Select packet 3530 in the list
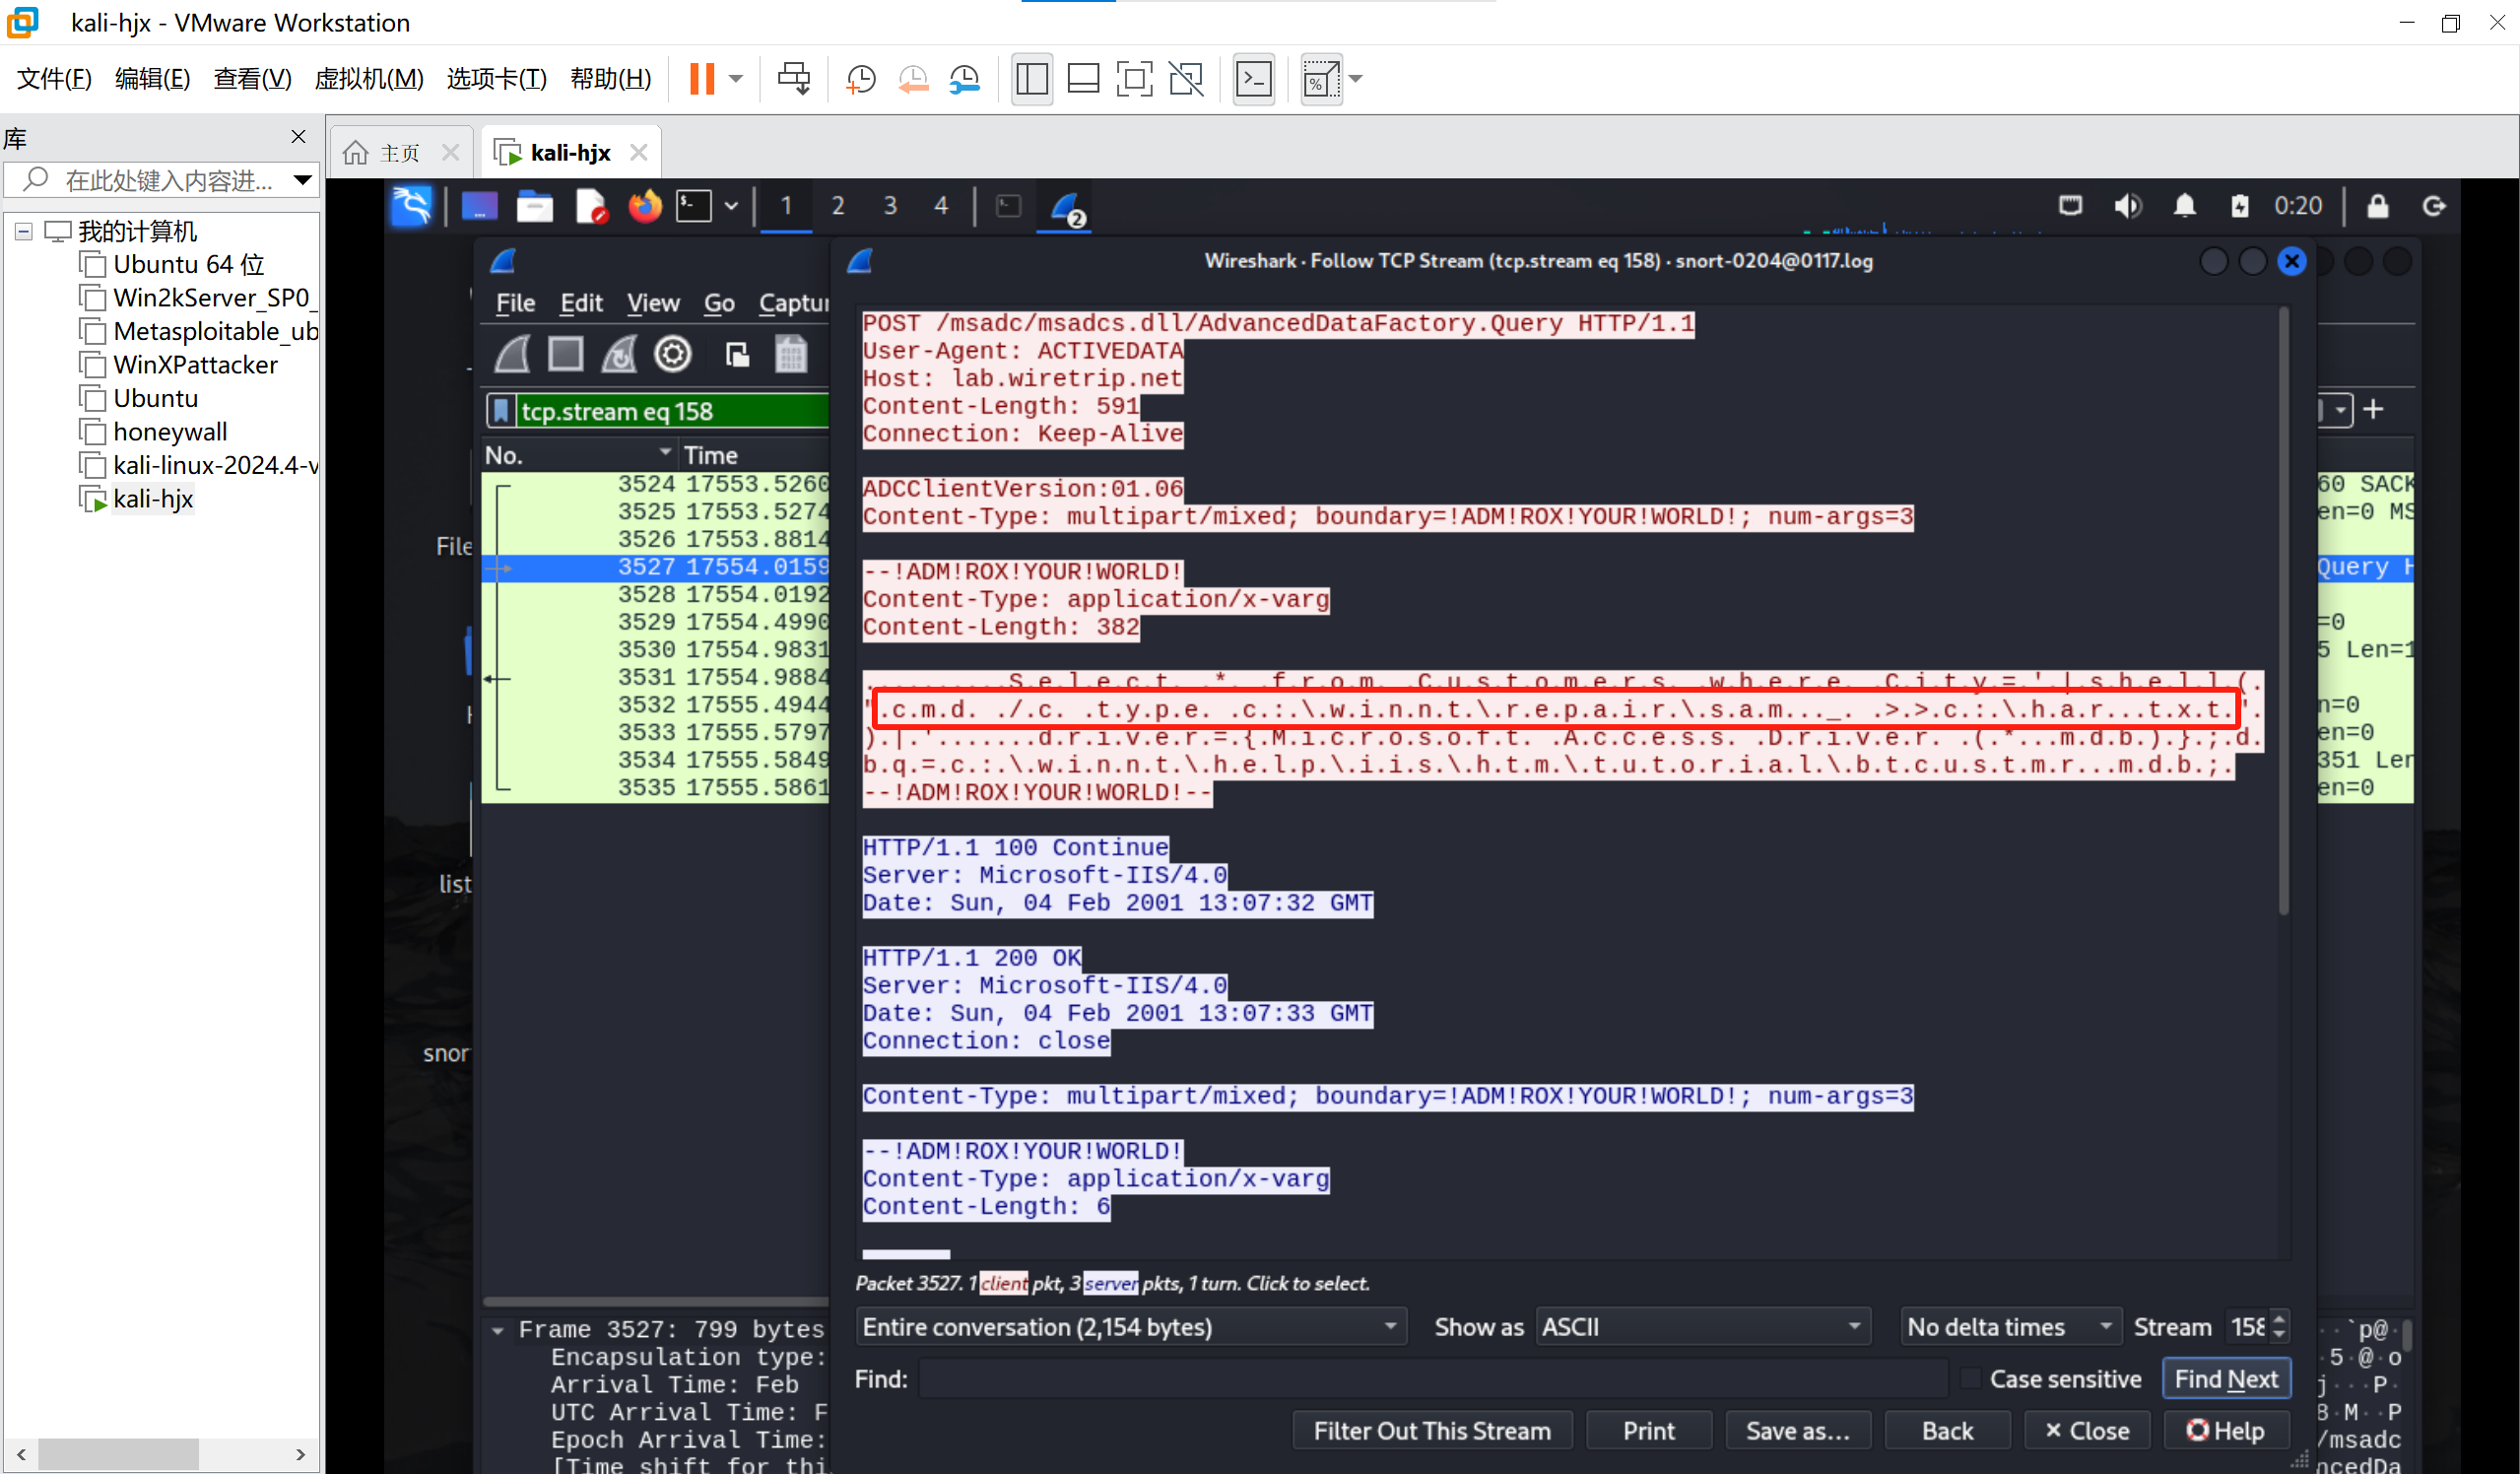2520x1474 pixels. [656, 650]
